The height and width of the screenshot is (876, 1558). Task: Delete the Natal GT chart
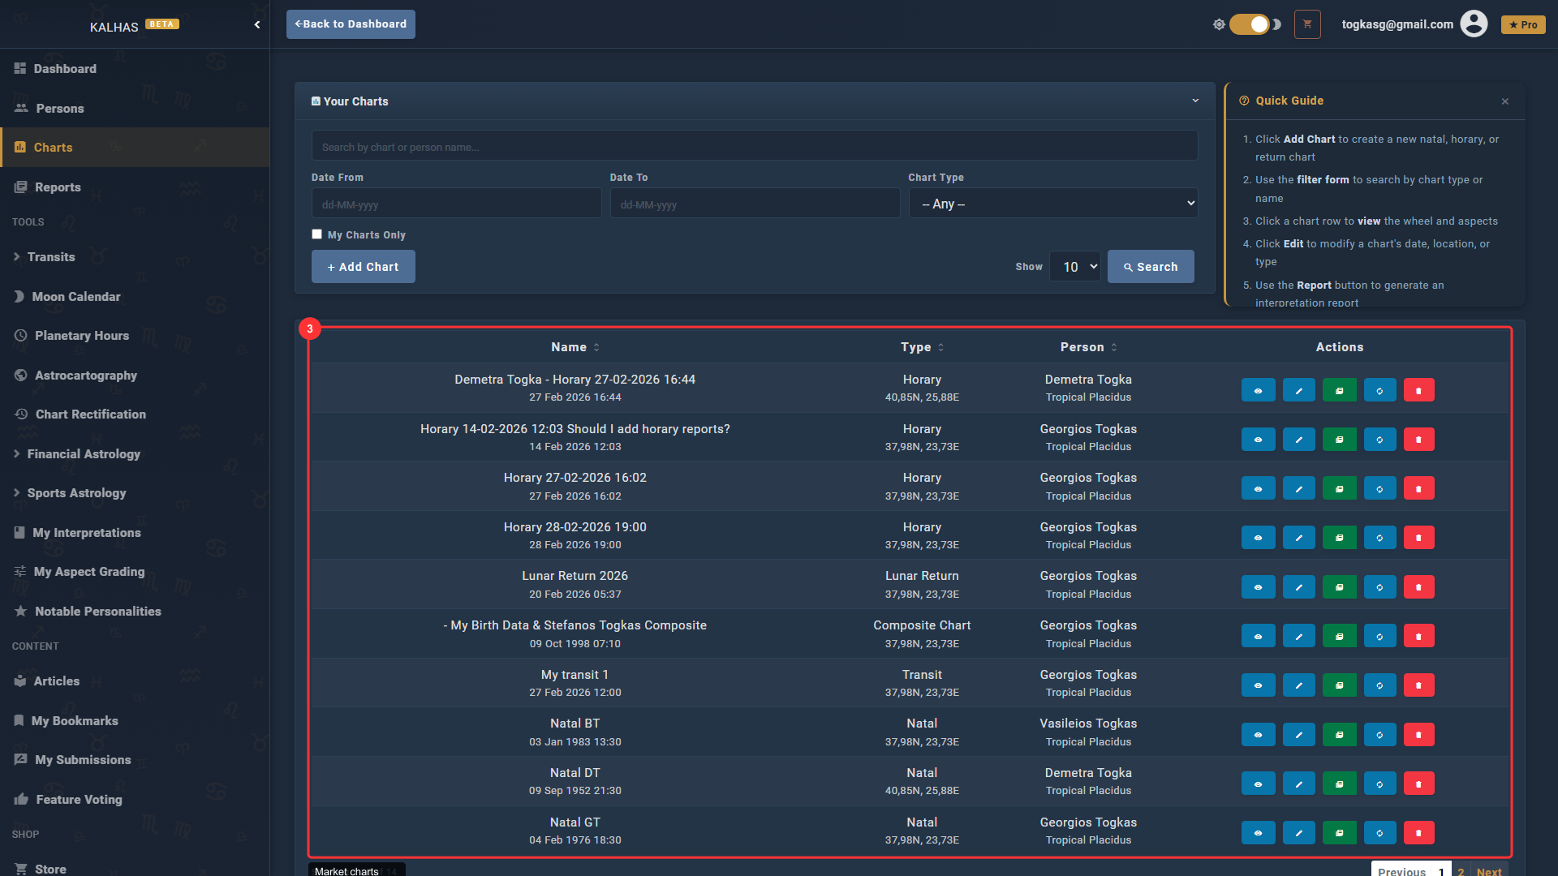pyautogui.click(x=1418, y=832)
